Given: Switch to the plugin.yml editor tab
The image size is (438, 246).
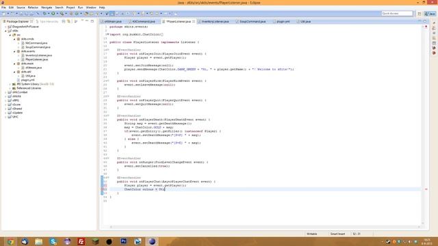Looking at the screenshot, I should [x=281, y=21].
